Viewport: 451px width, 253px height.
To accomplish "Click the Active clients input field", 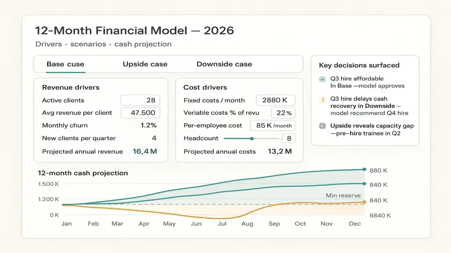I will pyautogui.click(x=140, y=100).
